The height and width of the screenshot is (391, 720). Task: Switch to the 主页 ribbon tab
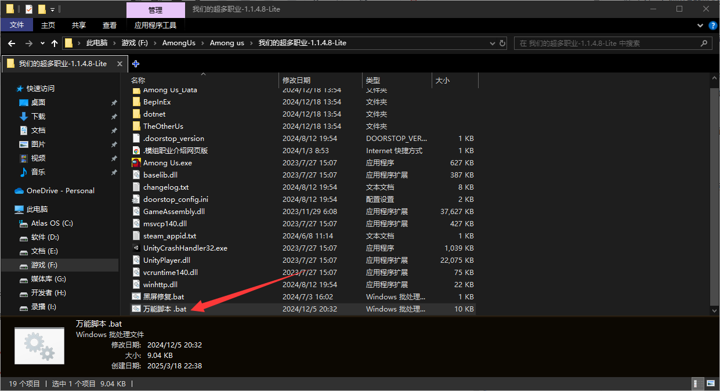(x=48, y=25)
